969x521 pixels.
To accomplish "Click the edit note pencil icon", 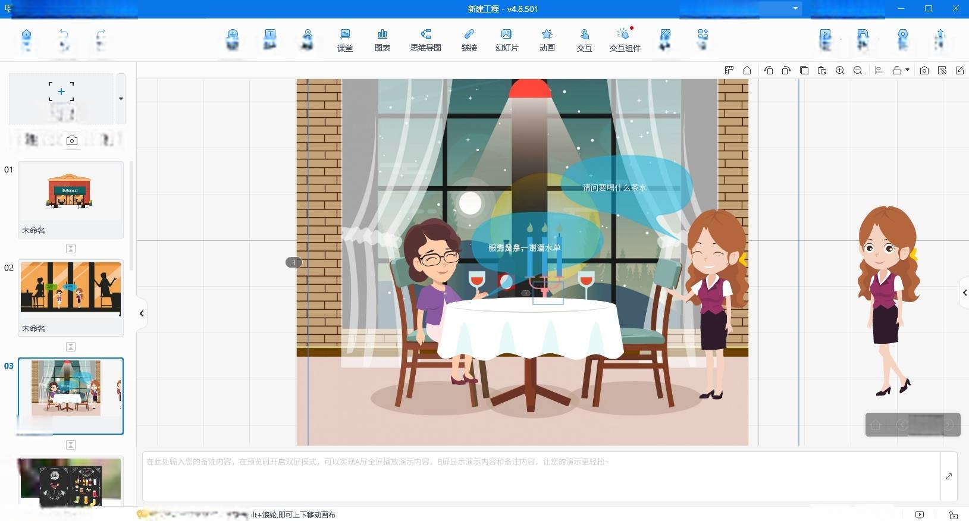I will (x=960, y=70).
